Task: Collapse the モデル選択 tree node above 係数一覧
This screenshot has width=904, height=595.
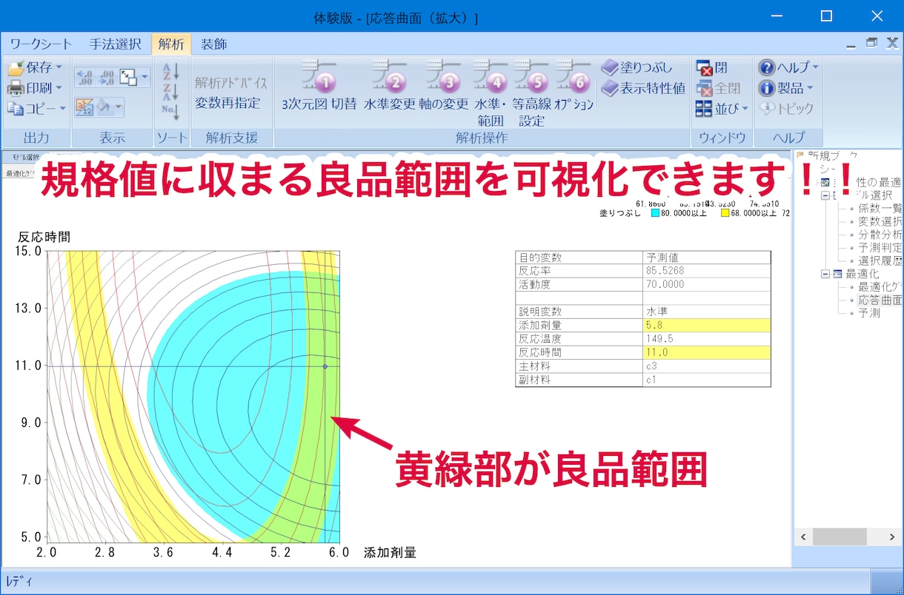Action: (824, 195)
